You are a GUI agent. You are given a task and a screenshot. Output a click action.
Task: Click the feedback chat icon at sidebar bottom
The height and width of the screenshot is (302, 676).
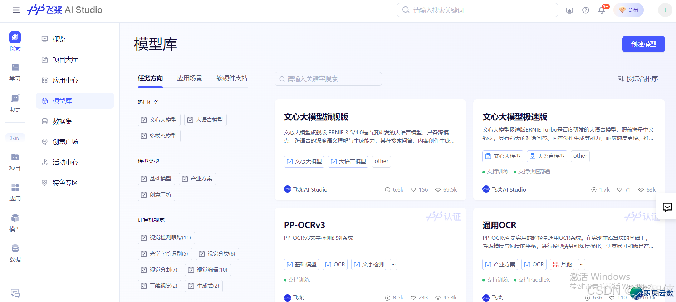point(15,293)
